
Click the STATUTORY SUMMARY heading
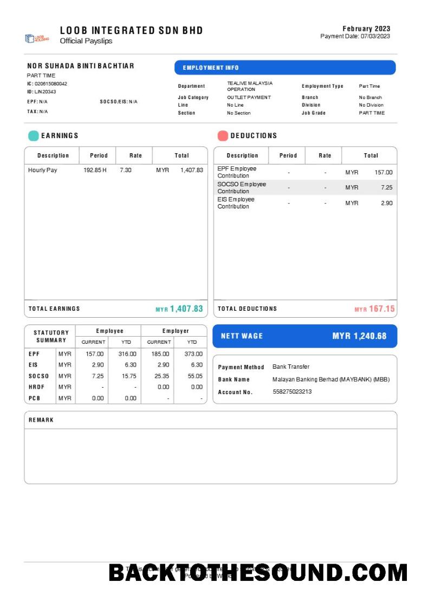(x=51, y=336)
